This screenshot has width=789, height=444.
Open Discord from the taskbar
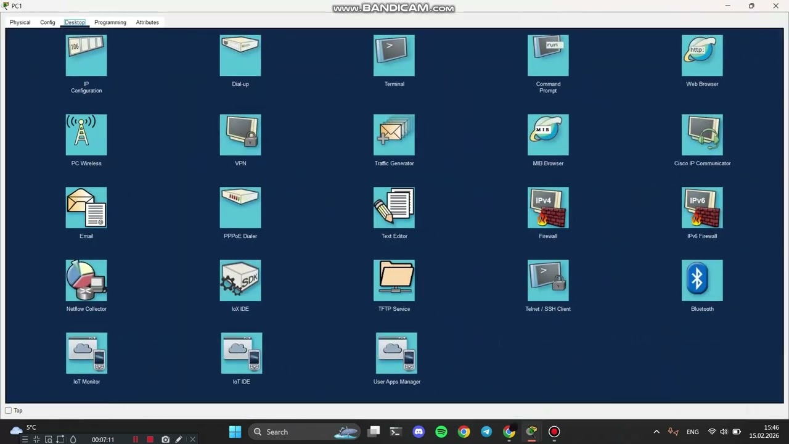coord(419,432)
